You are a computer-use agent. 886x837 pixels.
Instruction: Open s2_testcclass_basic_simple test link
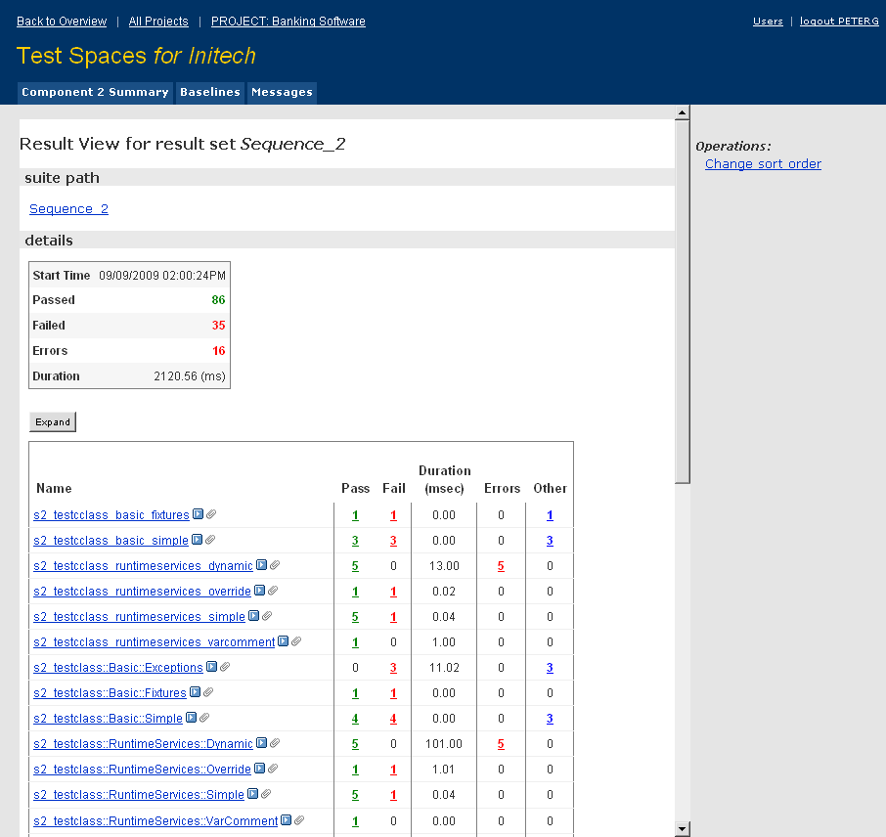(x=111, y=541)
